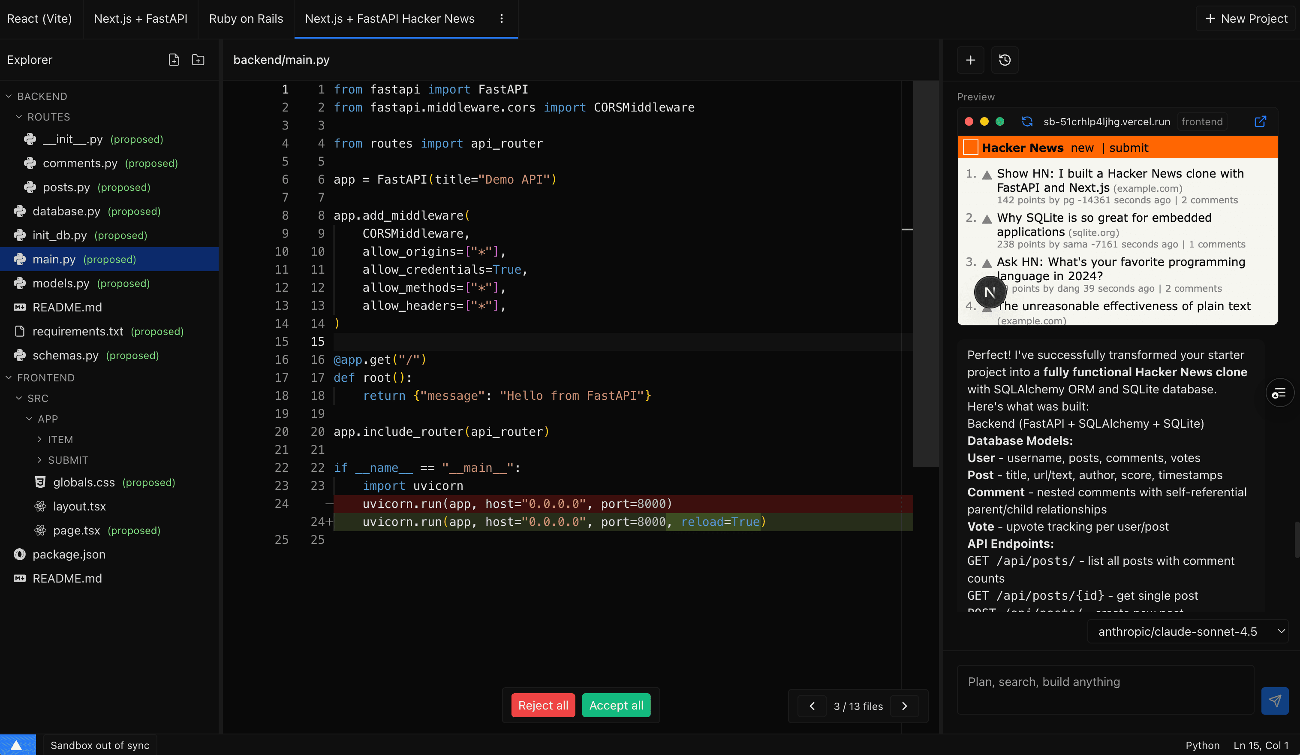The height and width of the screenshot is (755, 1300).
Task: Refresh the preview browser
Action: [x=1028, y=121]
